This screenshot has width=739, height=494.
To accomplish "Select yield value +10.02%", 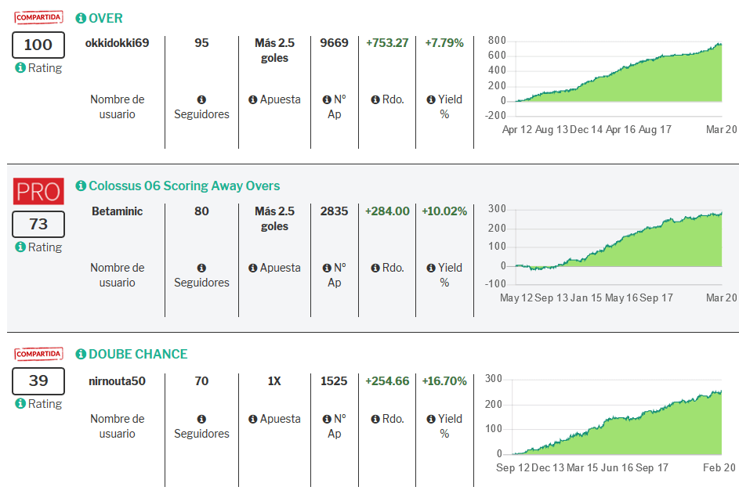I will [x=444, y=211].
